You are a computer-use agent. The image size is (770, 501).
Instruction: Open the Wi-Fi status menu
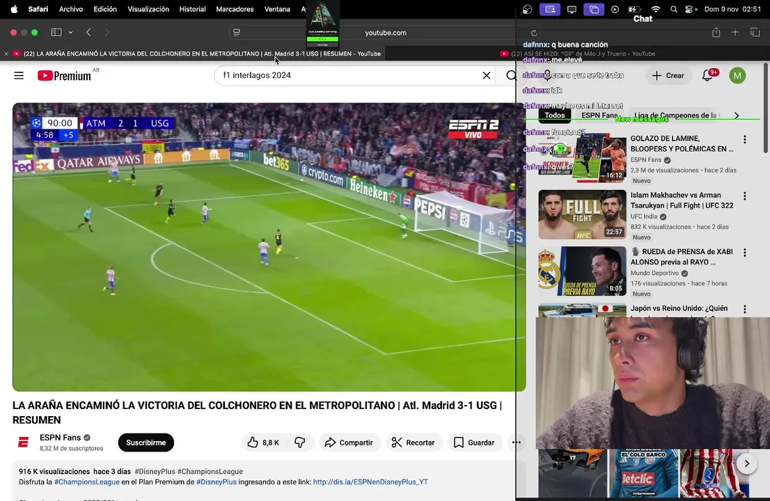tap(656, 9)
